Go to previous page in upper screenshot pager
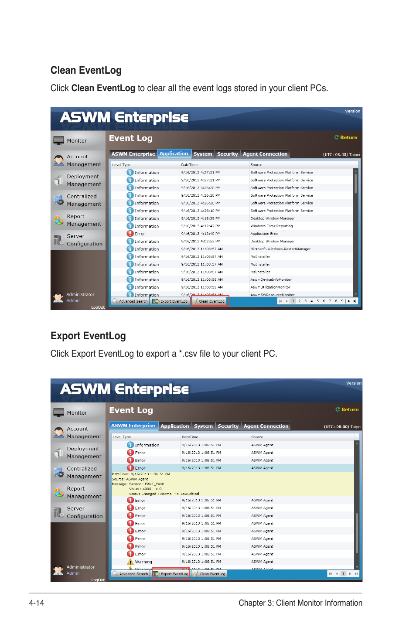This screenshot has width=416, height=627. tap(286, 301)
